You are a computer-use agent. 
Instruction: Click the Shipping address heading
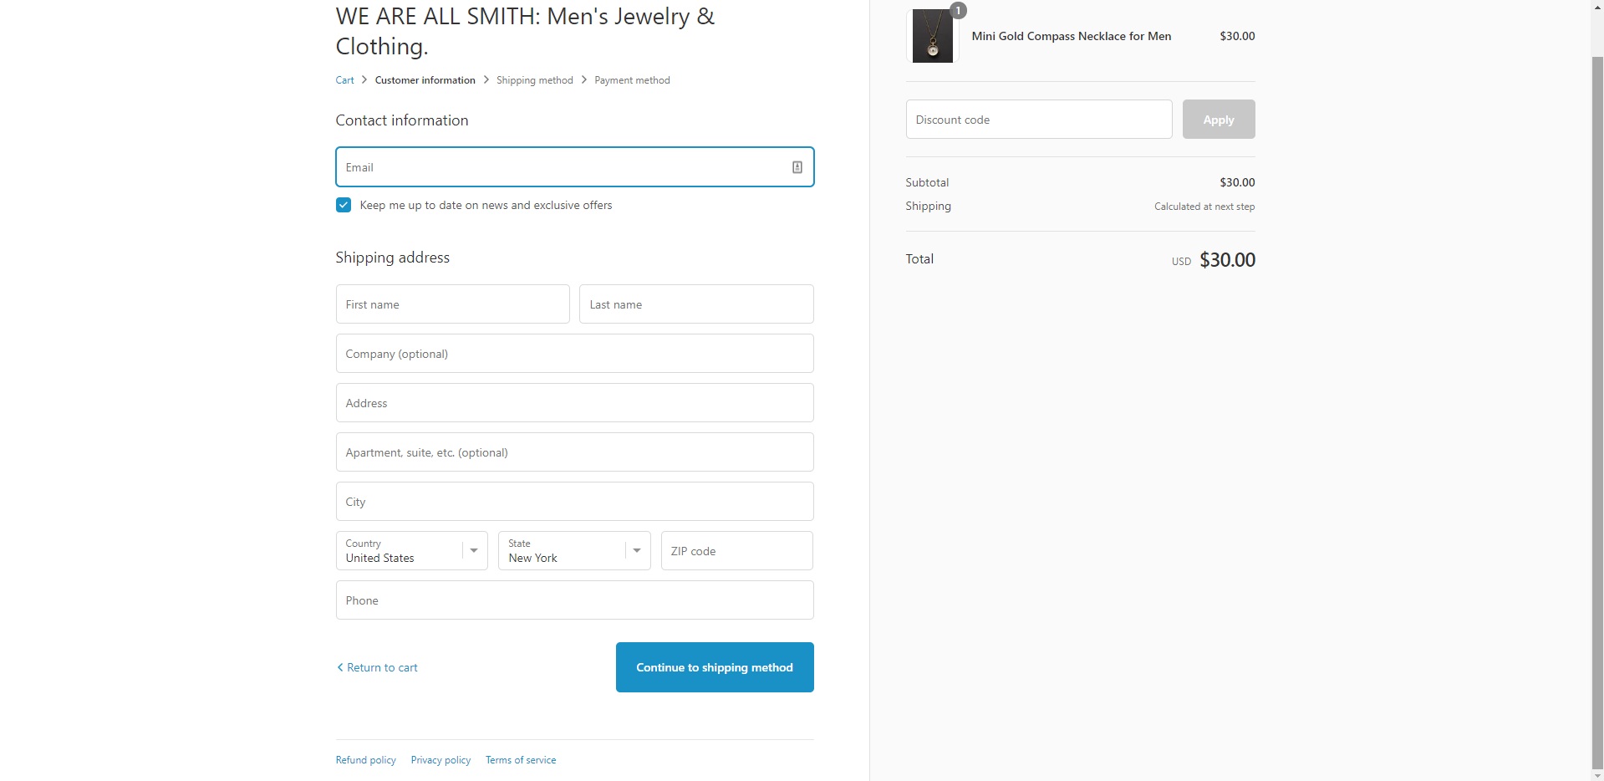(x=392, y=258)
